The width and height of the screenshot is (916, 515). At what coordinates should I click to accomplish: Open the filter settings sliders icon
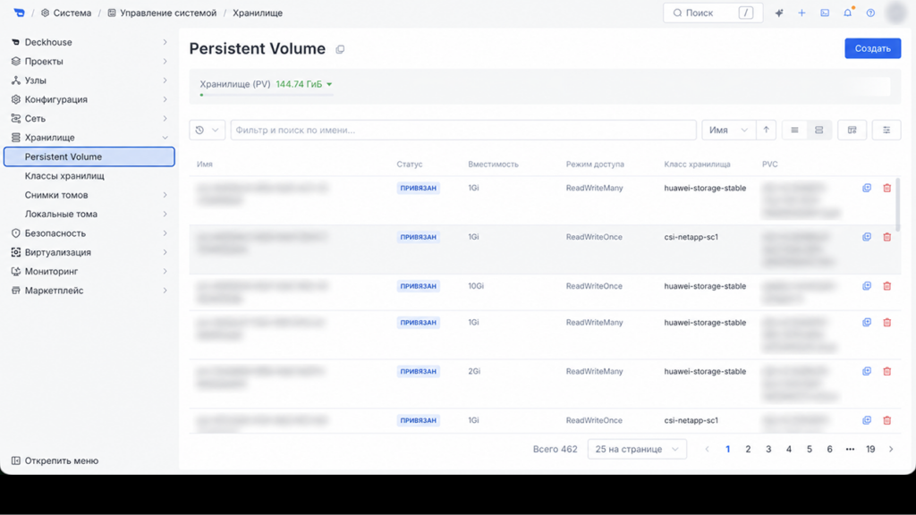886,131
